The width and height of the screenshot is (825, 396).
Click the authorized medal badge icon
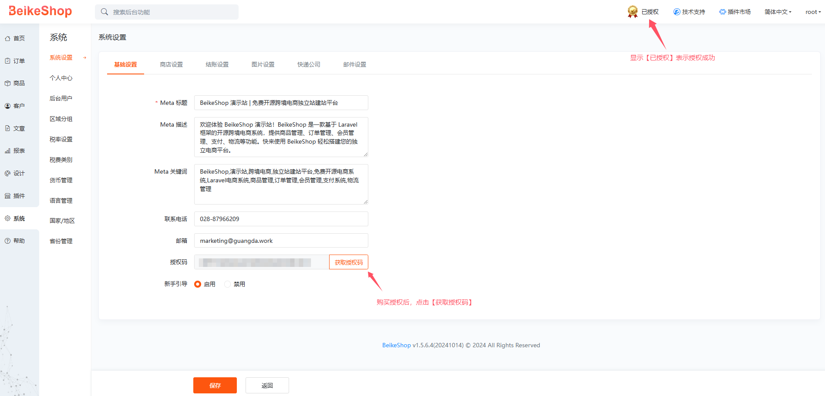(x=633, y=12)
